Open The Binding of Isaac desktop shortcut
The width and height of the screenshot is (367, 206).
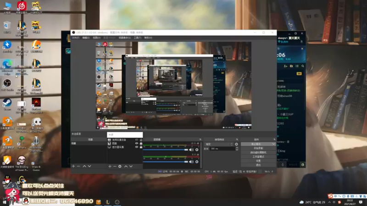(x=22, y=163)
